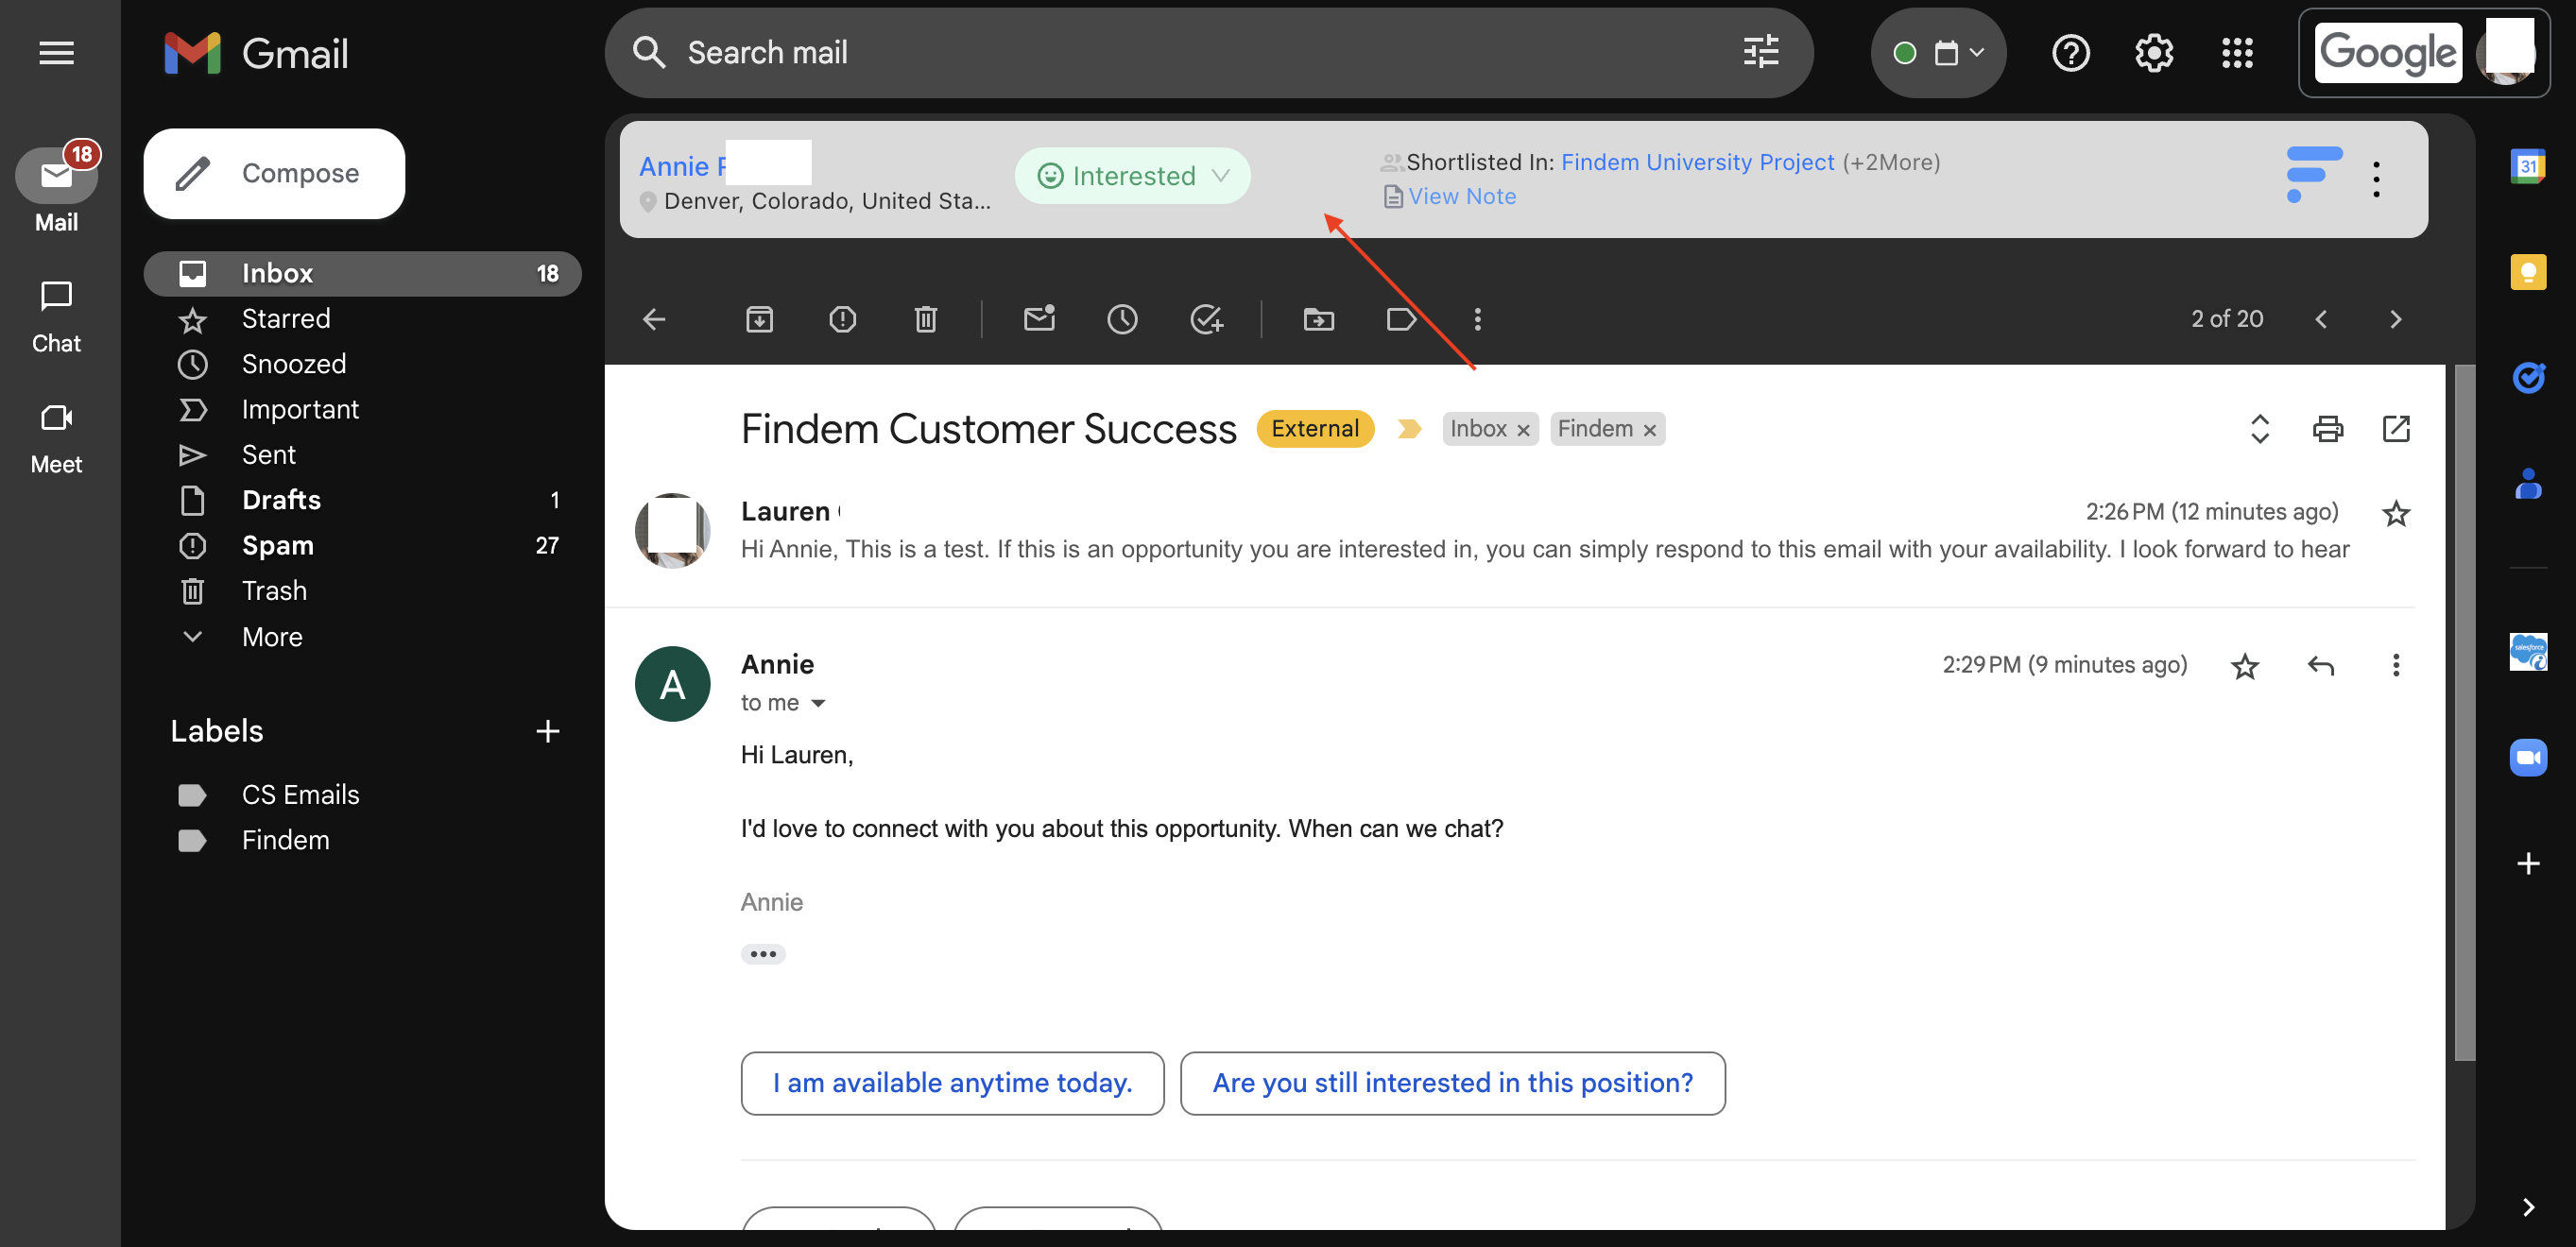The image size is (2576, 1247).
Task: Open toolbar More options three dots
Action: pos(1477,319)
